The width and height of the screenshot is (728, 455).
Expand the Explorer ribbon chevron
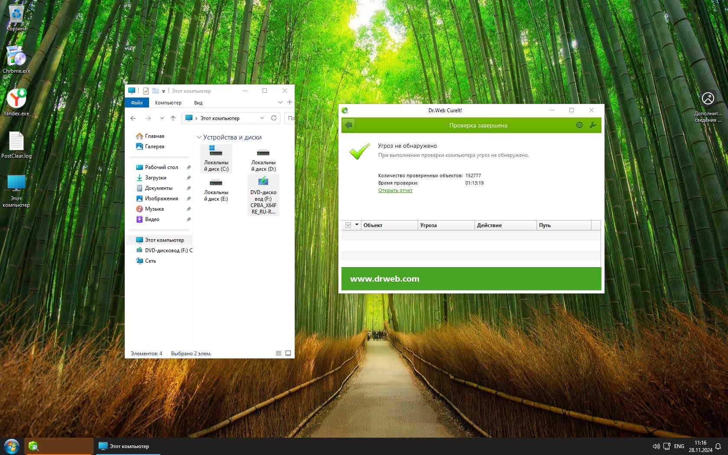(x=280, y=102)
